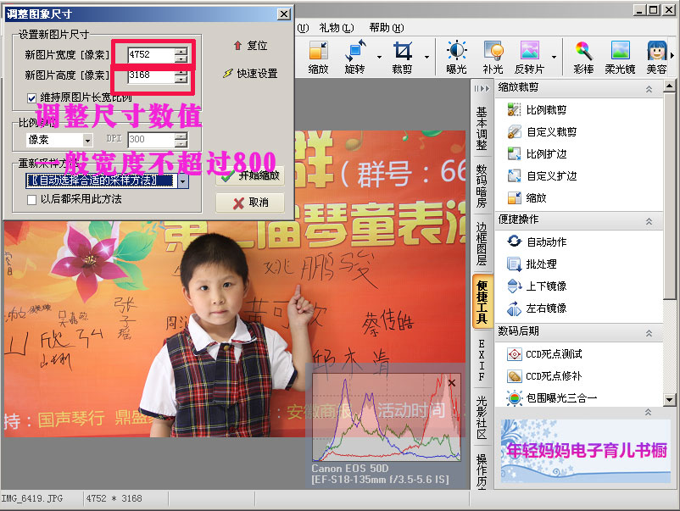Open the 礼物(L) menu
The width and height of the screenshot is (680, 511).
337,28
